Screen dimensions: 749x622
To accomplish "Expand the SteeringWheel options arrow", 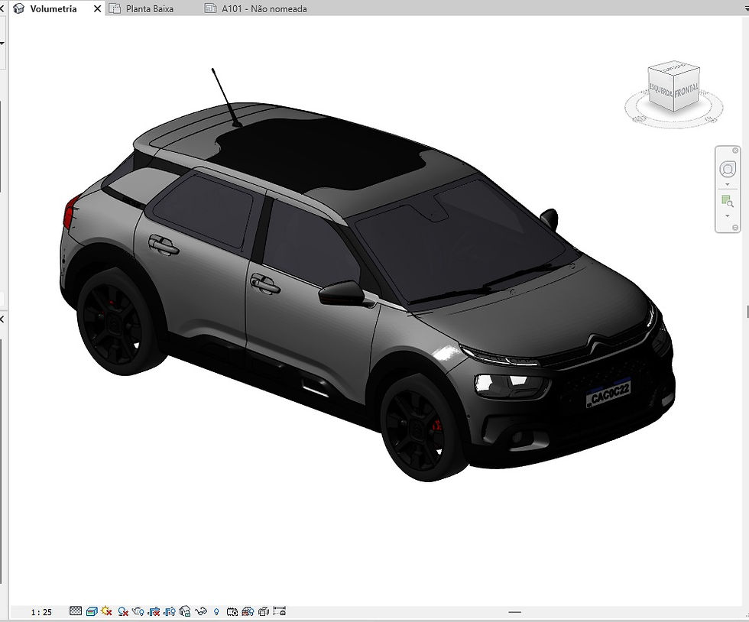I will [727, 185].
